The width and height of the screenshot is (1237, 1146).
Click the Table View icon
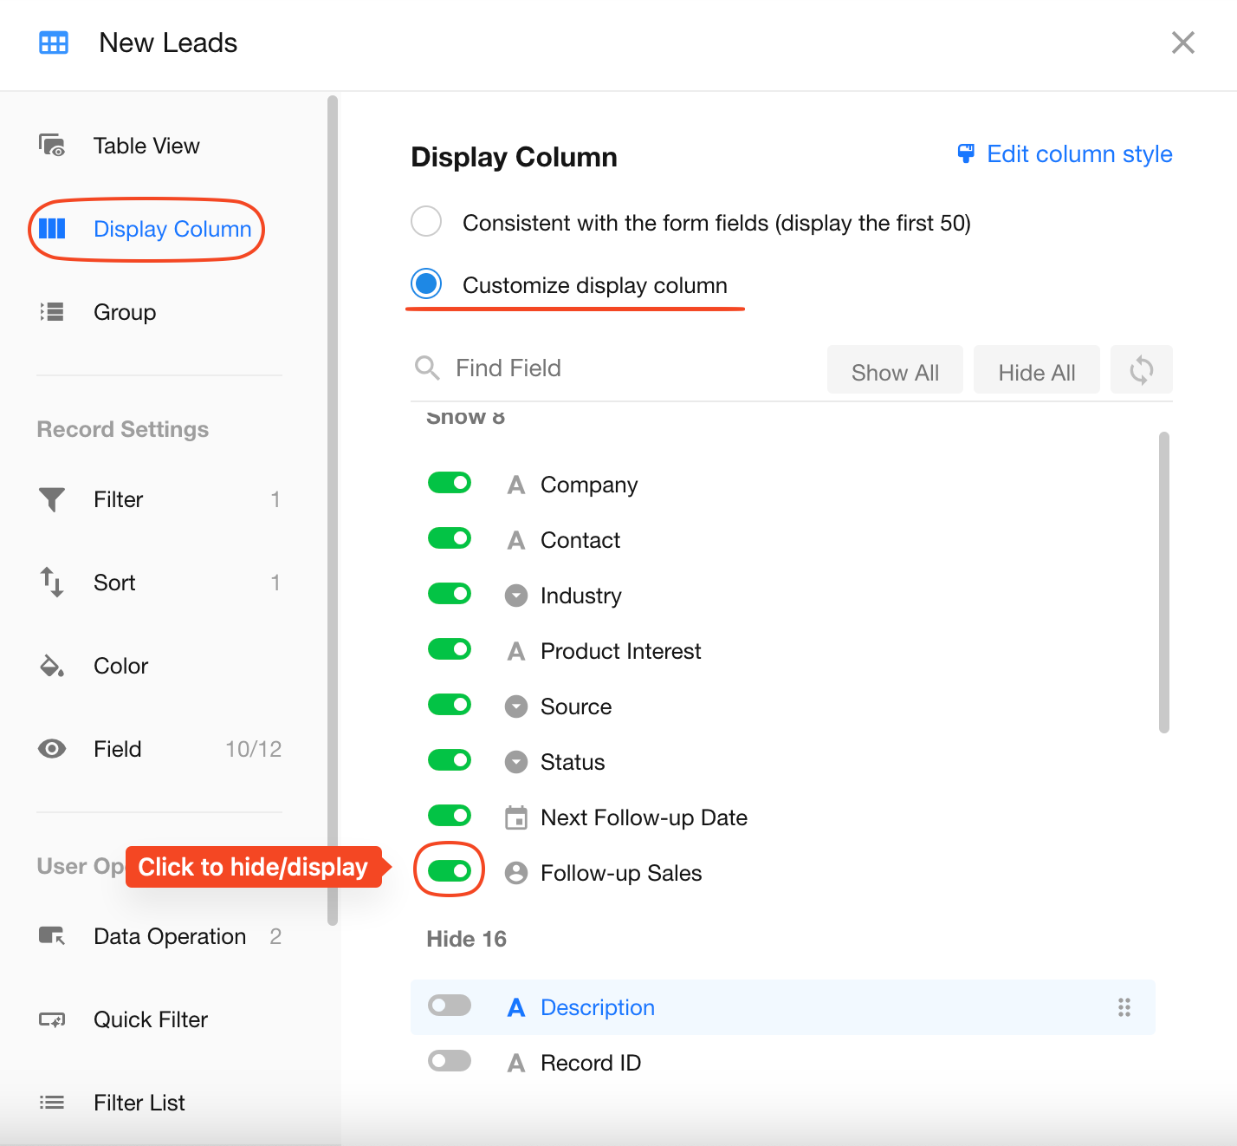click(x=52, y=146)
